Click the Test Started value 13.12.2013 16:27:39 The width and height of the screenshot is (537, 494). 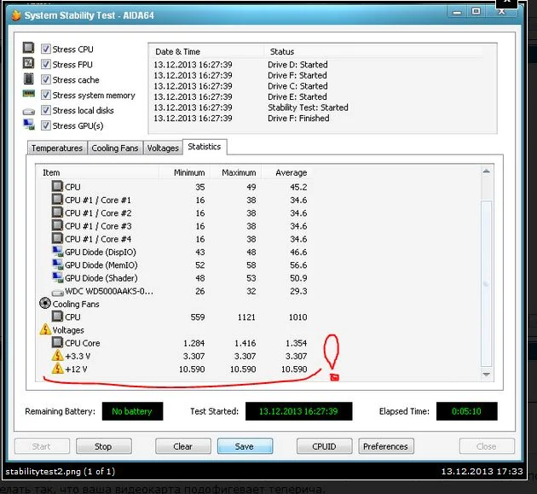[298, 411]
